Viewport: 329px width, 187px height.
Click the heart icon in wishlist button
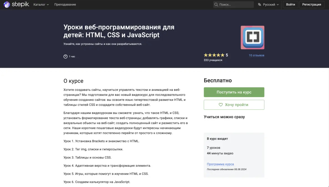[221, 105]
